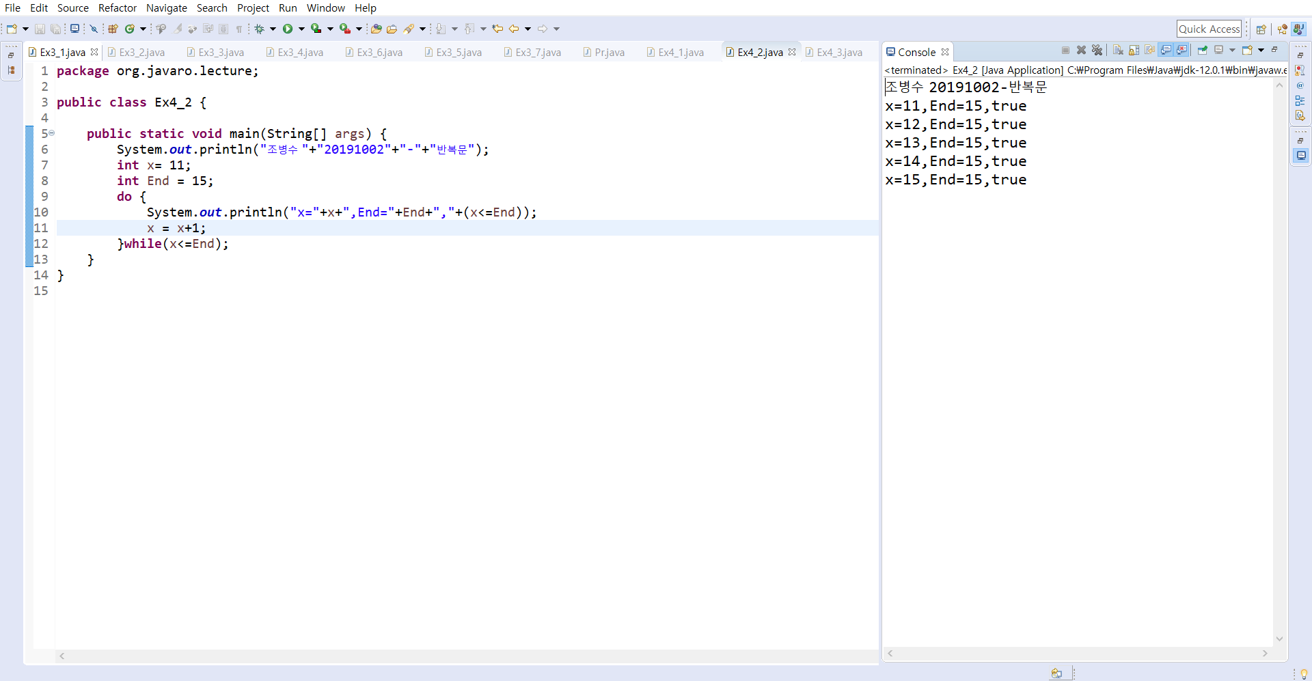Collapse main method fold marker on line 5
Viewport: 1312px width, 681px height.
click(52, 133)
